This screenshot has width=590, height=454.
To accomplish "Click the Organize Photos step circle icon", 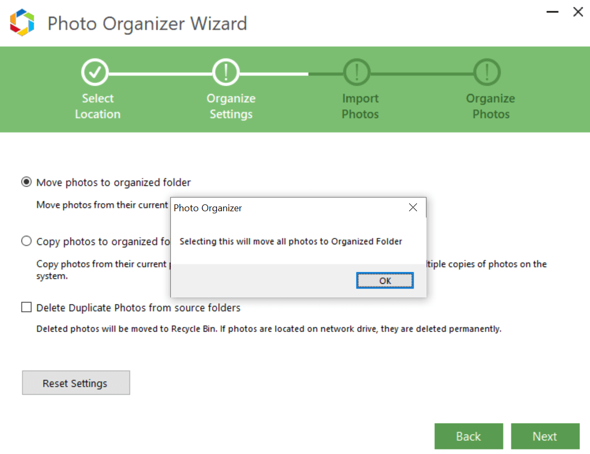I will [486, 72].
